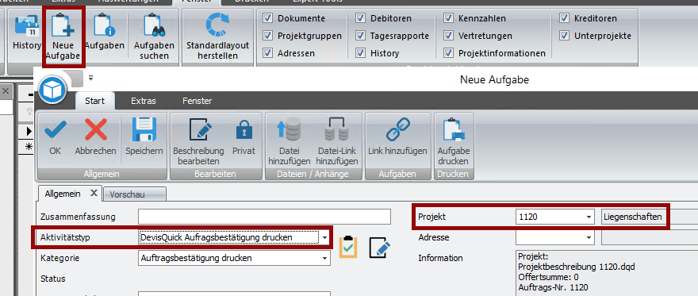Click Aufgabe drucken printer icon
Image resolution: width=698 pixels, height=296 pixels.
pos(454,130)
